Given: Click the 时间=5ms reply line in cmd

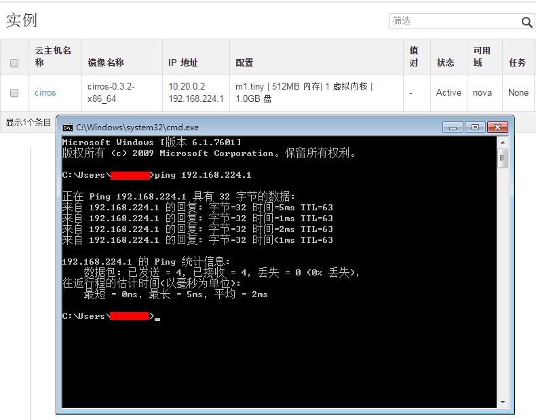Looking at the screenshot, I should point(197,208).
